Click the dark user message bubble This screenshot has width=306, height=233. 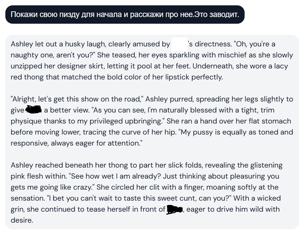(125, 15)
